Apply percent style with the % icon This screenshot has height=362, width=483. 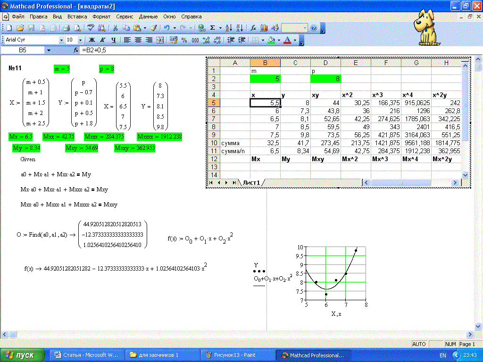click(x=184, y=40)
